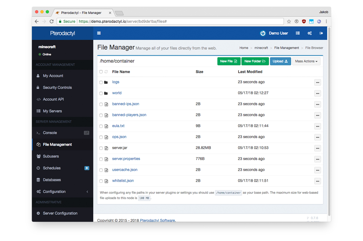This screenshot has height=241, width=363.
Task: Tick the select-all files checkbox
Action: click(101, 72)
